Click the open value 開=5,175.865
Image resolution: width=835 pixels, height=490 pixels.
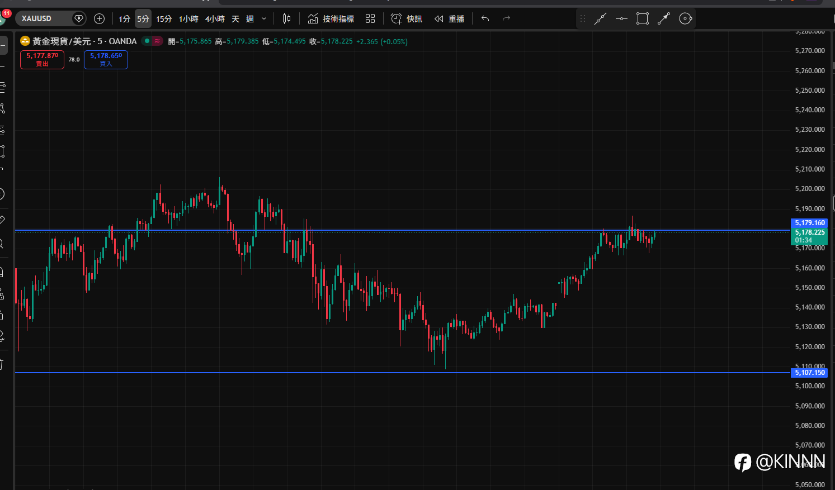190,41
